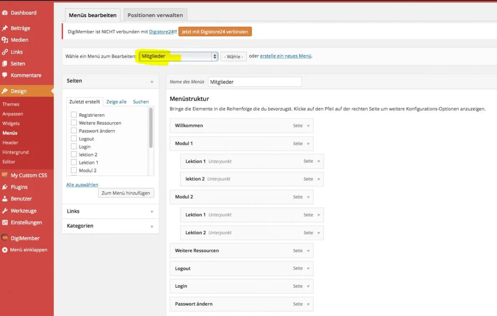Switch to the Zeige alle tab
Screen dimensions: 497x316
[x=117, y=102]
